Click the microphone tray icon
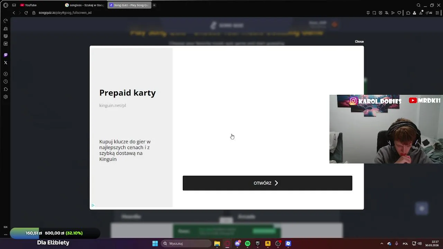443x249 pixels. click(397, 243)
